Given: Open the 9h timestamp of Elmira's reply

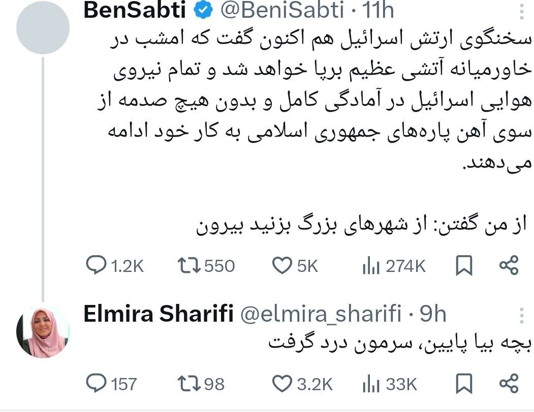Looking at the screenshot, I should [x=433, y=315].
